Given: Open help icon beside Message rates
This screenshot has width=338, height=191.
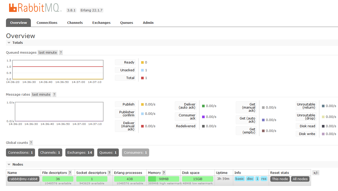Looking at the screenshot, I should pos(54,94).
